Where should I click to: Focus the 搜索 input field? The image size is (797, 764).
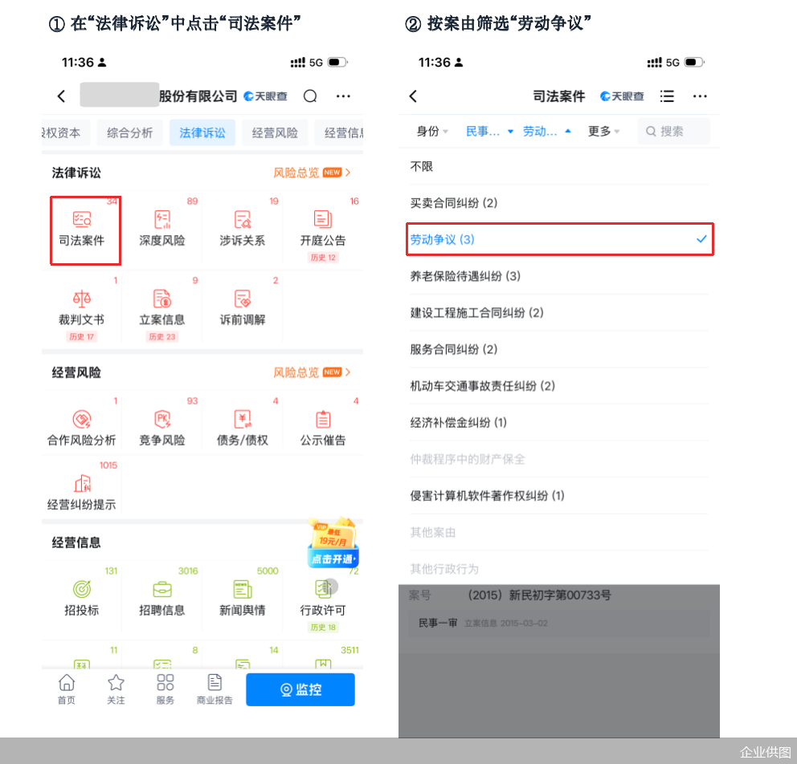coord(673,132)
